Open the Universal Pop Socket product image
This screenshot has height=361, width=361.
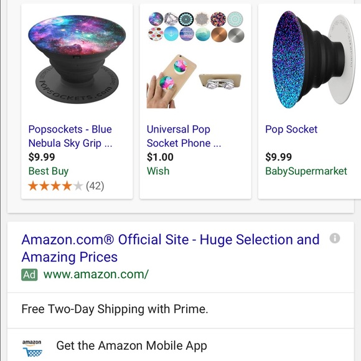click(x=195, y=59)
